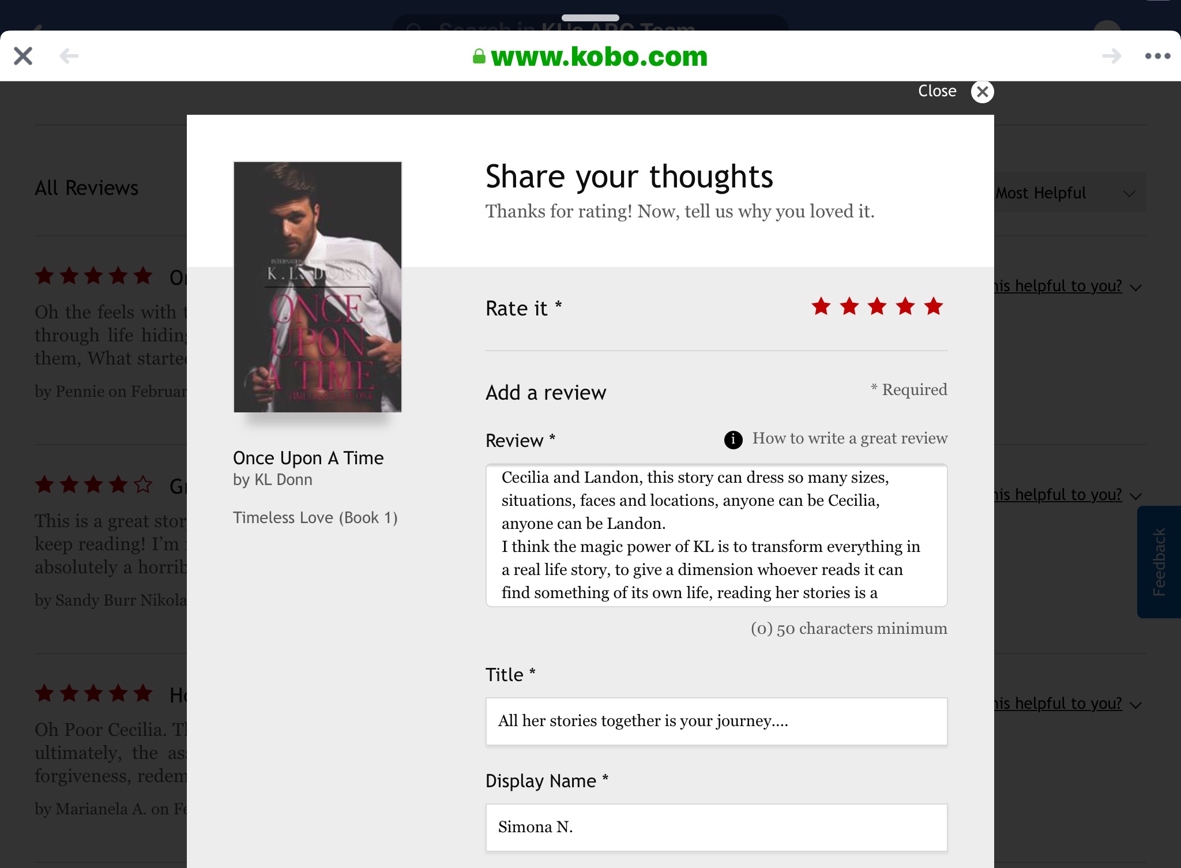This screenshot has width=1181, height=868.
Task: Open How to write a great review
Action: [849, 438]
